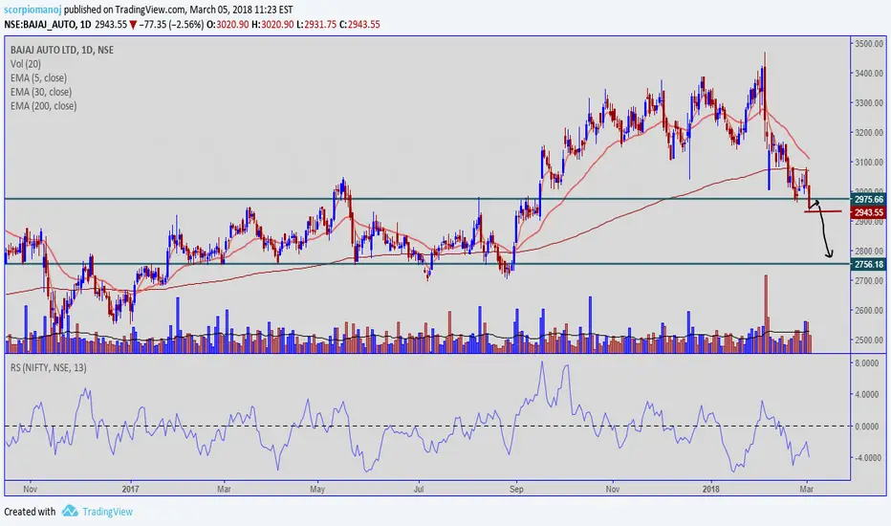Click the scorpiomanoj author name
Viewport: 891px width, 526px height.
[x=33, y=10]
